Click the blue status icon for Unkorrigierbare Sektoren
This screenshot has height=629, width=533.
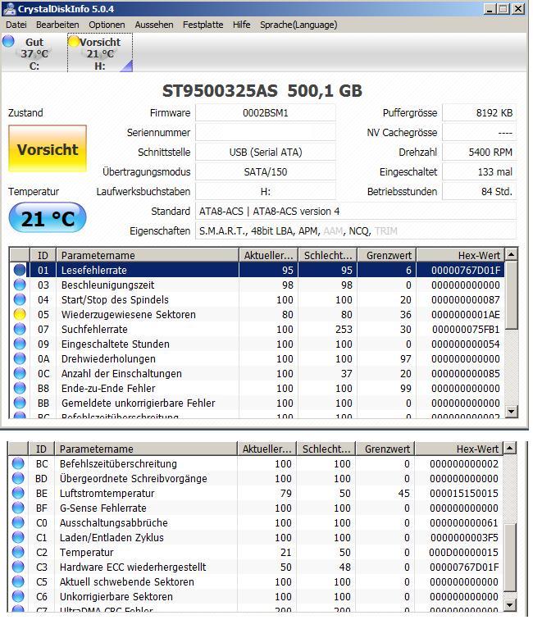pyautogui.click(x=18, y=596)
